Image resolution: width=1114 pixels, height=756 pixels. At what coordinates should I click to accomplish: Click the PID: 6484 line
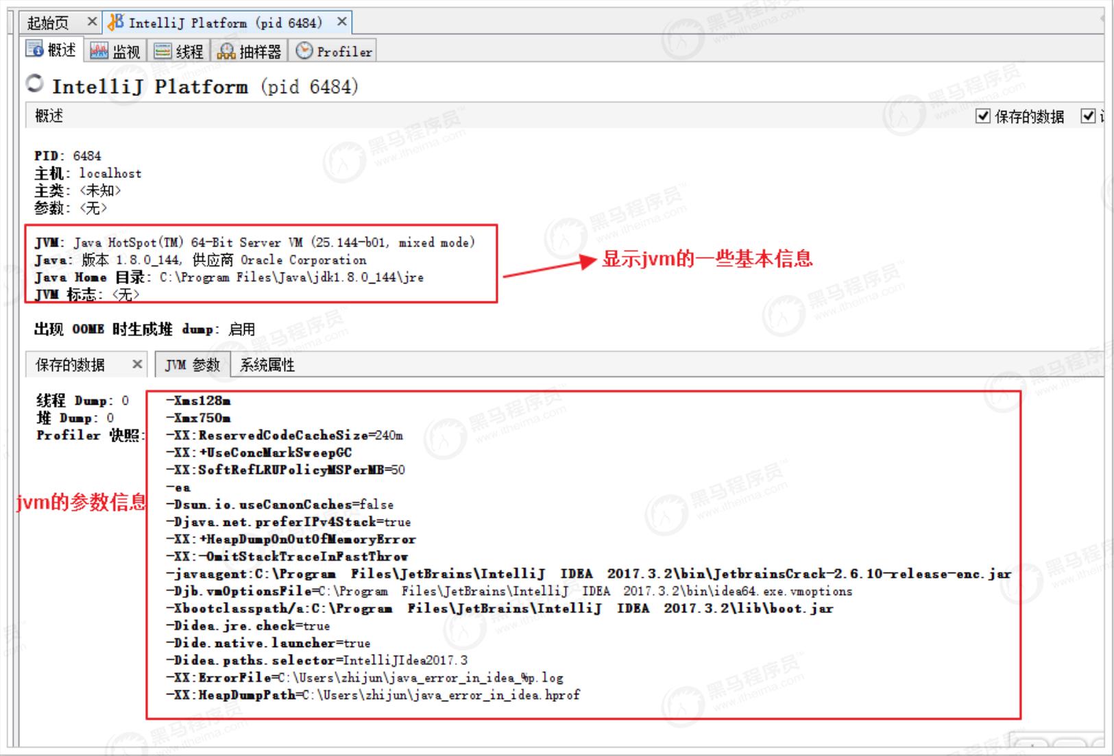68,156
